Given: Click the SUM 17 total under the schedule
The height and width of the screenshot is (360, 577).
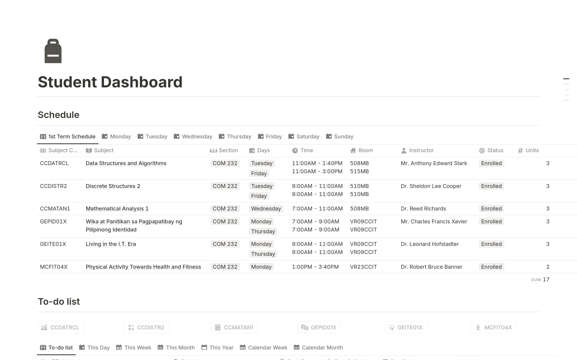Looking at the screenshot, I should coord(540,279).
